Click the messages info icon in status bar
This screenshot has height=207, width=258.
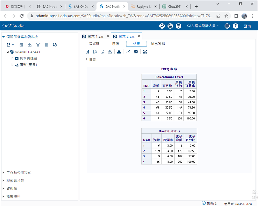204,203
